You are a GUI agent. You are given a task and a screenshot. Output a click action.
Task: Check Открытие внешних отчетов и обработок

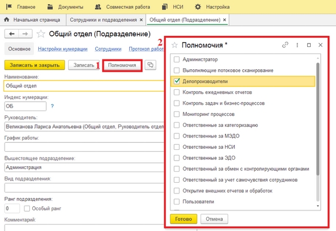click(177, 190)
